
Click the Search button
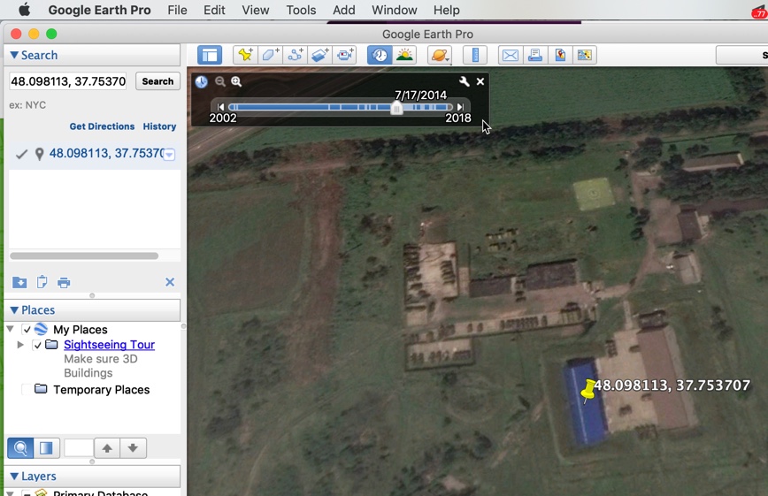coord(157,81)
